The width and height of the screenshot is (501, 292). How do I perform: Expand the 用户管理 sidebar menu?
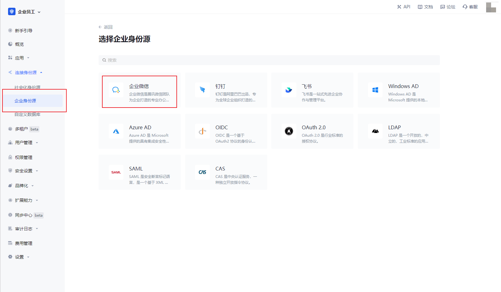[x=24, y=143]
